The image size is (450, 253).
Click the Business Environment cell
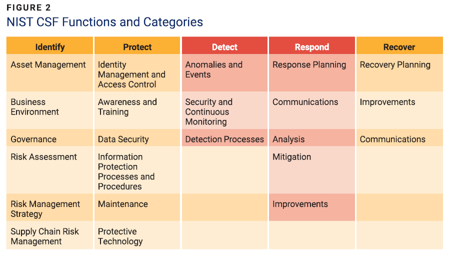(x=35, y=107)
